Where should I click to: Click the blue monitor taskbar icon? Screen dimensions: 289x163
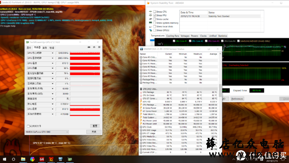tap(60, 159)
